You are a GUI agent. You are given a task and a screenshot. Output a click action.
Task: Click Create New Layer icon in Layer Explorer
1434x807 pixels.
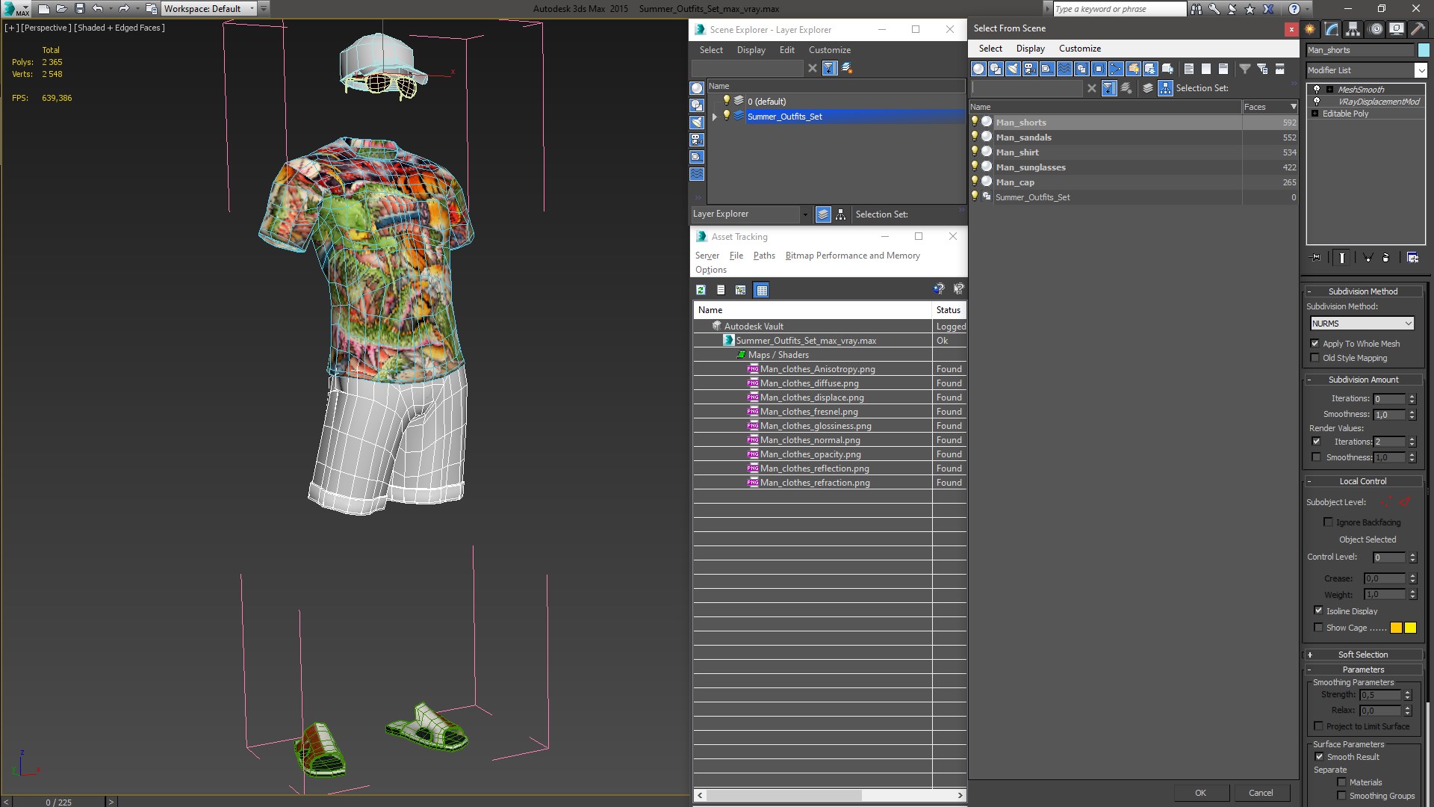coord(847,68)
